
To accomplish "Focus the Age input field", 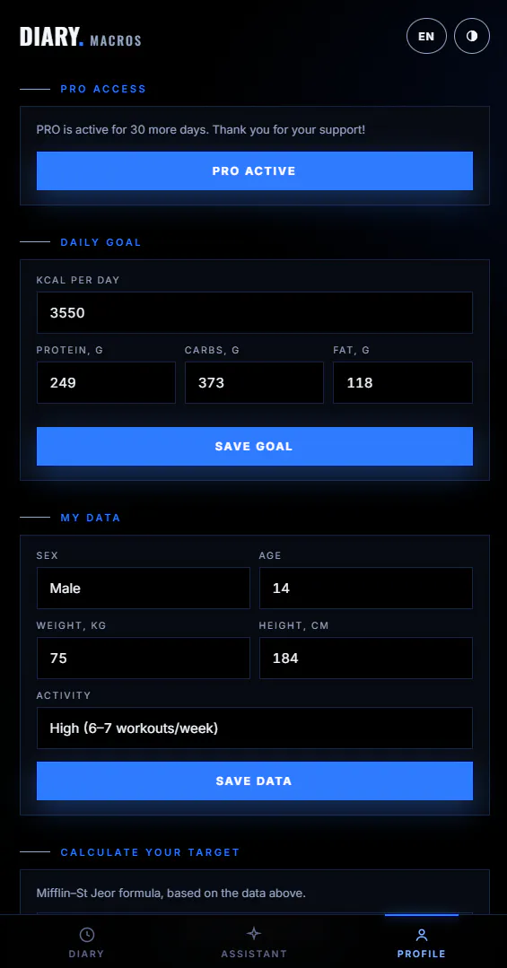I will [x=366, y=589].
